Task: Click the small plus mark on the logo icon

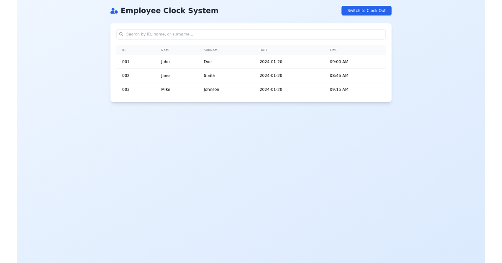Action: (116, 12)
